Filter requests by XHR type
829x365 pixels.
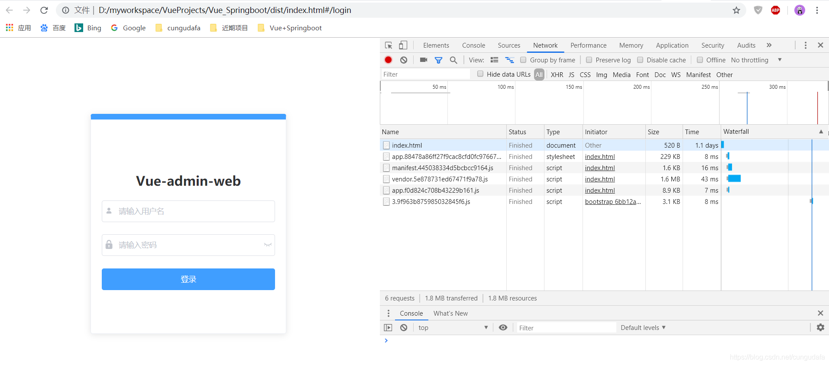pyautogui.click(x=557, y=74)
